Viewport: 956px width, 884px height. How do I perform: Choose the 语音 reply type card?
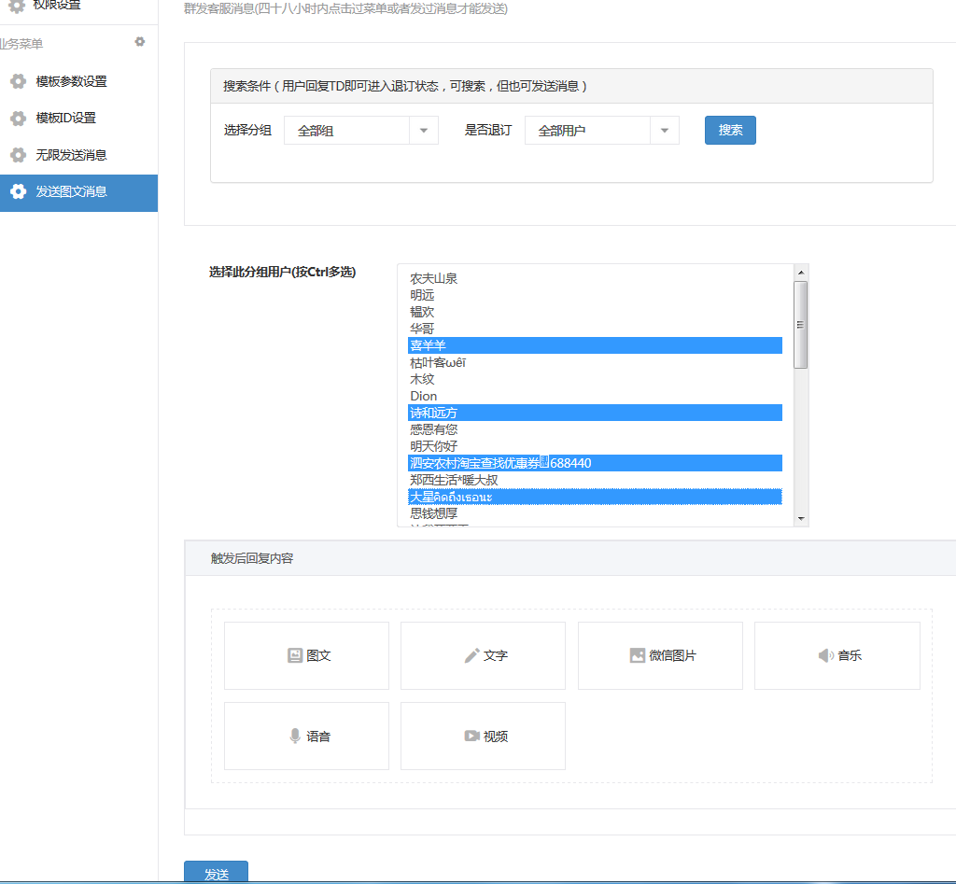pyautogui.click(x=306, y=736)
